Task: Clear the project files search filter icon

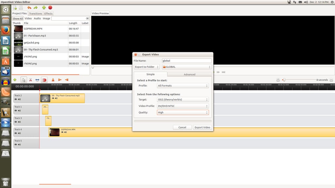Action: pyautogui.click(x=87, y=18)
